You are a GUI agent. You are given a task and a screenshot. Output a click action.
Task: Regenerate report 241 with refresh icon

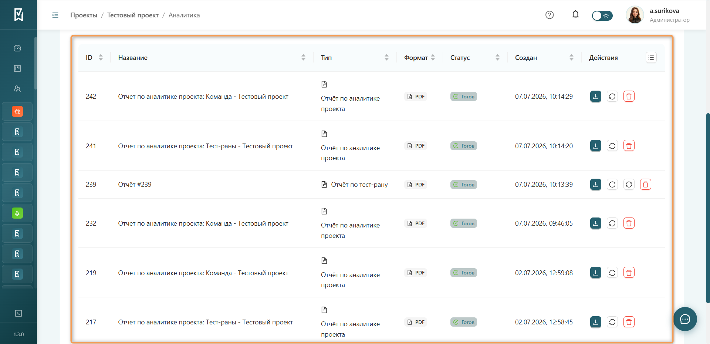tap(612, 146)
